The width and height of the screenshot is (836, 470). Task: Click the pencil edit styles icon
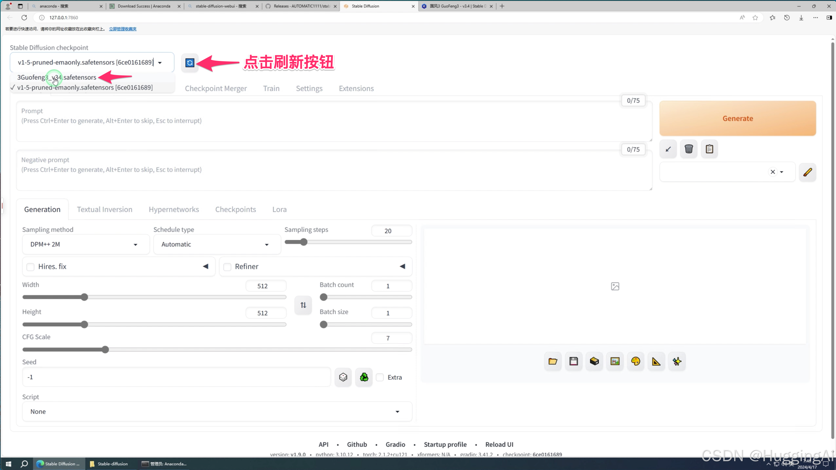(x=807, y=172)
